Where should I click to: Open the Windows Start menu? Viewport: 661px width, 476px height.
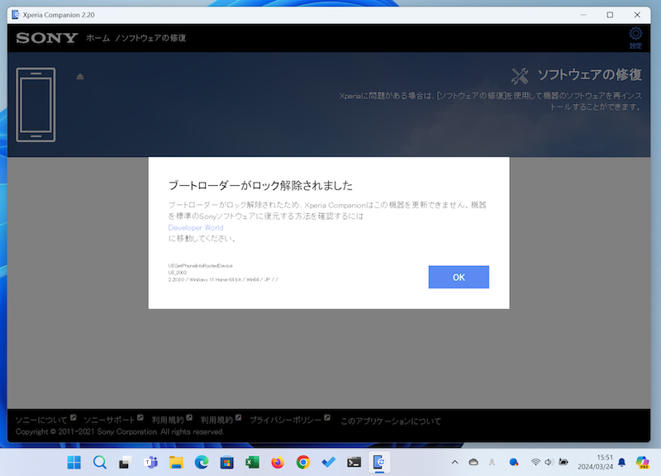(74, 462)
